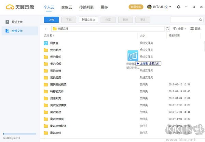
Task: Click the 高码率的视频 folder icon
Action: tap(46, 84)
